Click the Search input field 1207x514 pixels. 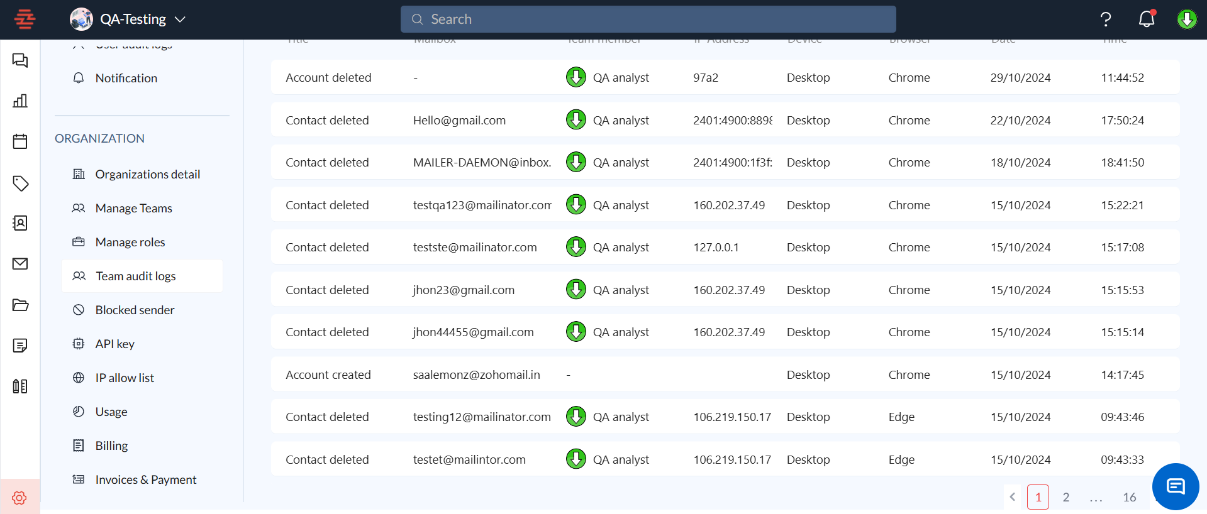coord(648,19)
